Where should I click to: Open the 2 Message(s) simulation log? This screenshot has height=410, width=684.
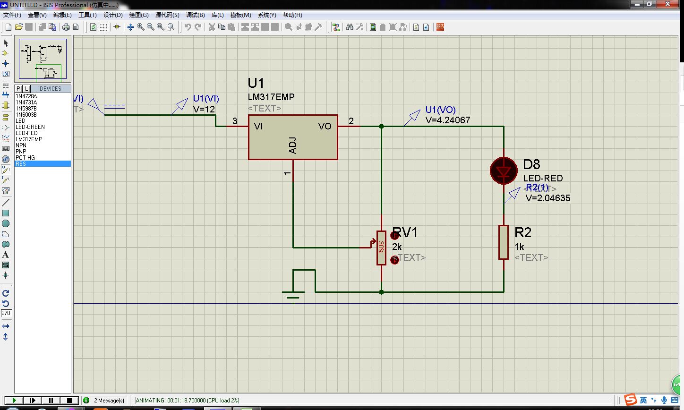coord(104,400)
